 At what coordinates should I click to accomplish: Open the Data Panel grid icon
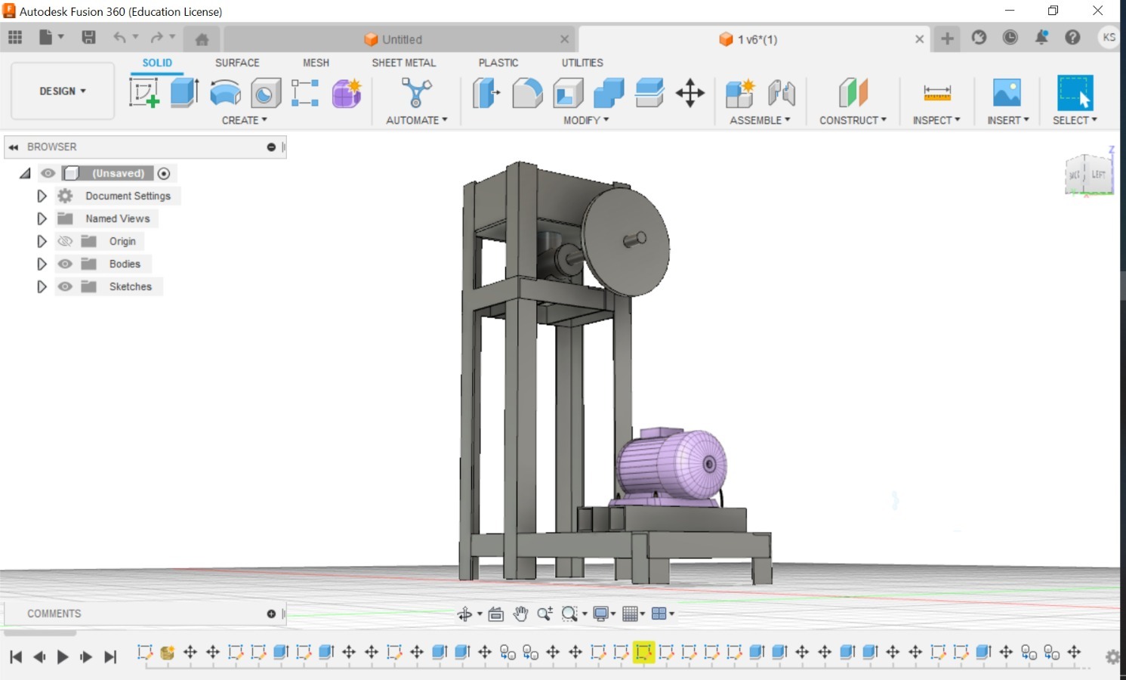(x=15, y=37)
